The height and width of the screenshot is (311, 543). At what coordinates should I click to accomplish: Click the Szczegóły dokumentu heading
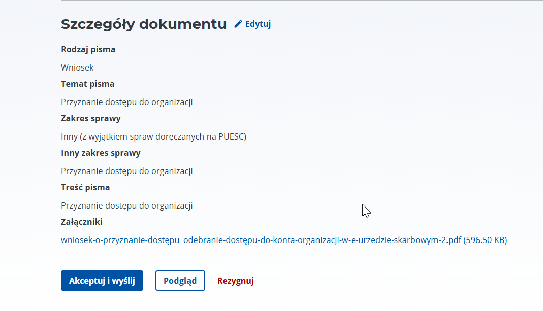click(x=144, y=24)
